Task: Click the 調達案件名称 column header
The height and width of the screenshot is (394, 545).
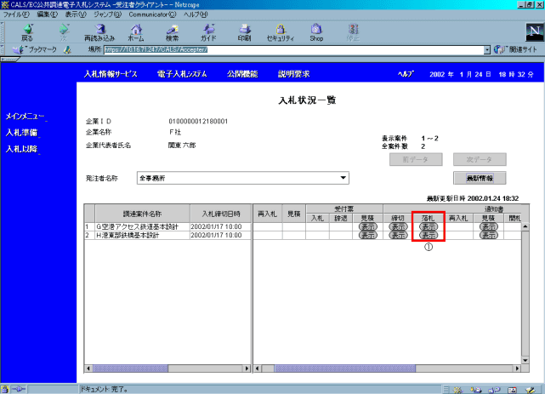Action: coord(142,214)
